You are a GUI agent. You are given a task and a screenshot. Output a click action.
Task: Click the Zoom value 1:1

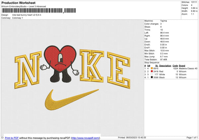(x=192, y=14)
